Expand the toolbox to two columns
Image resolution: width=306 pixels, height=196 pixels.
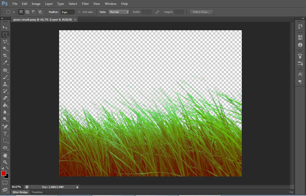coord(2,18)
